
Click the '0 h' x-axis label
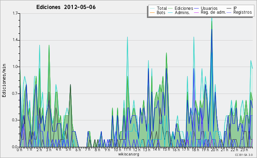click(x=20, y=149)
